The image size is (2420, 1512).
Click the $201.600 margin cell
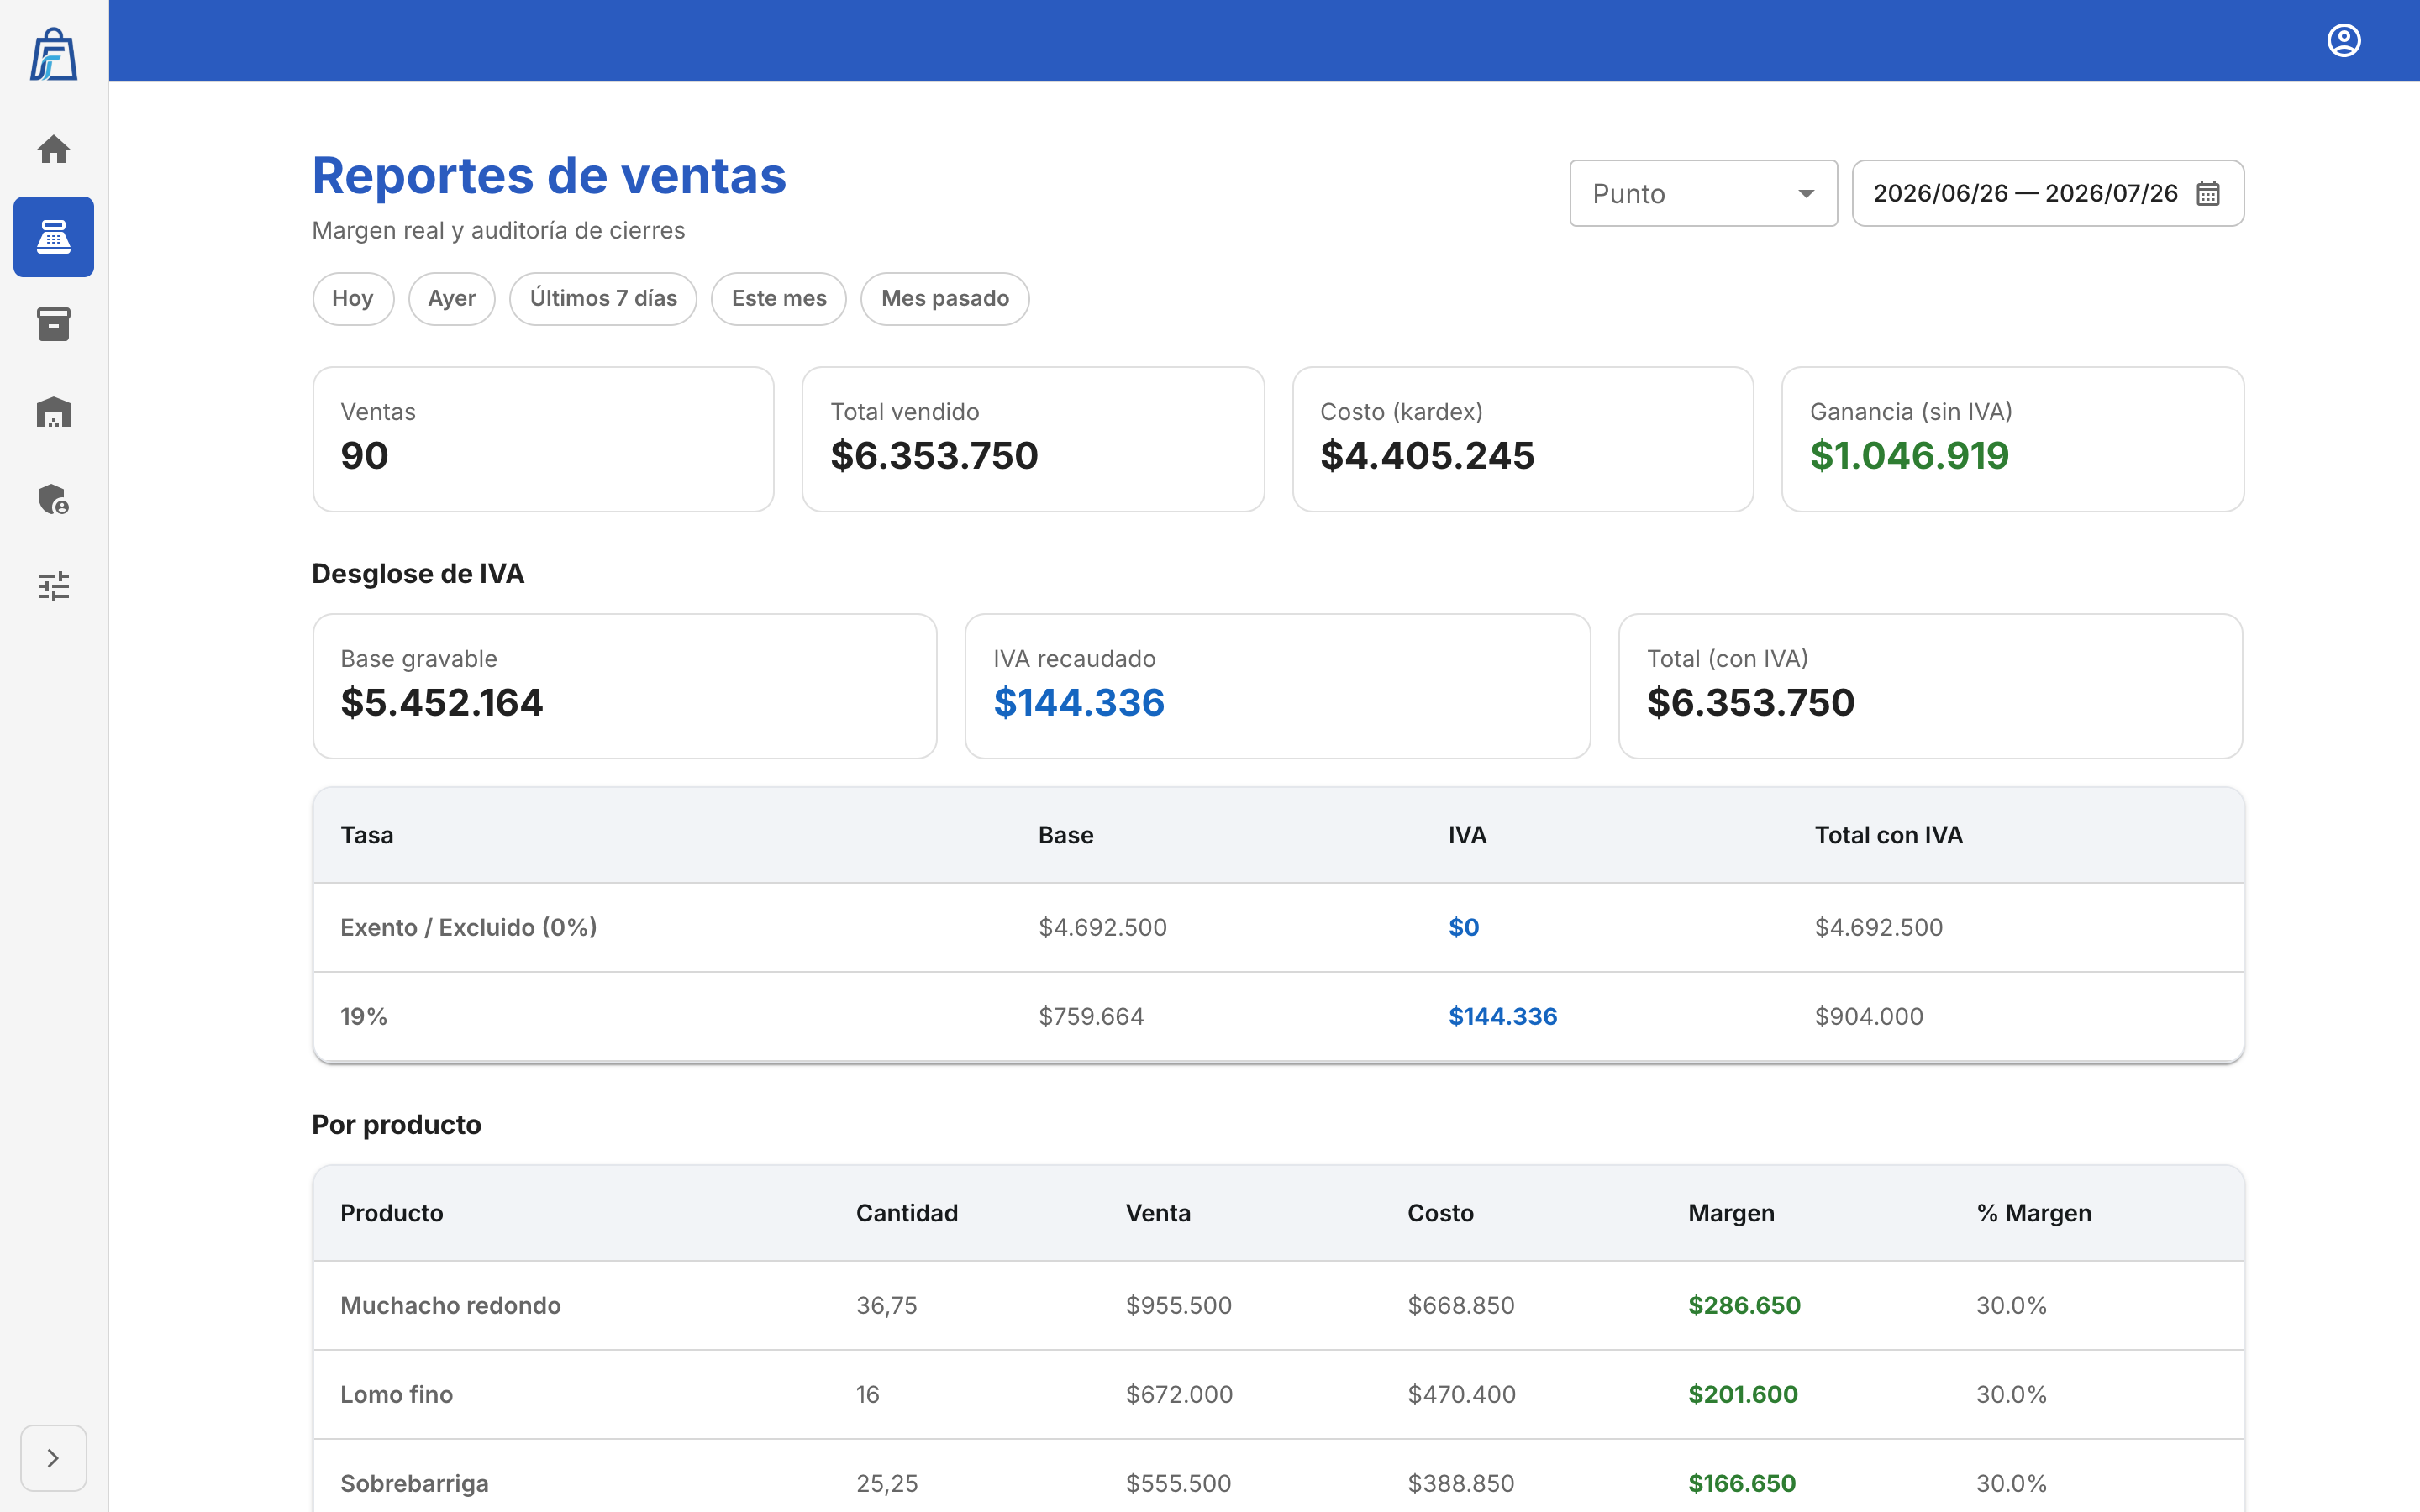[x=1743, y=1394]
